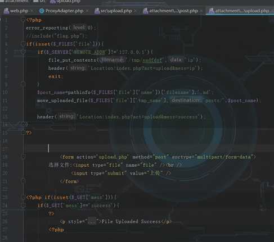The width and height of the screenshot is (274, 242).
Task: Click the class icon on ProxyAdapter.php tab
Action: tap(42, 11)
